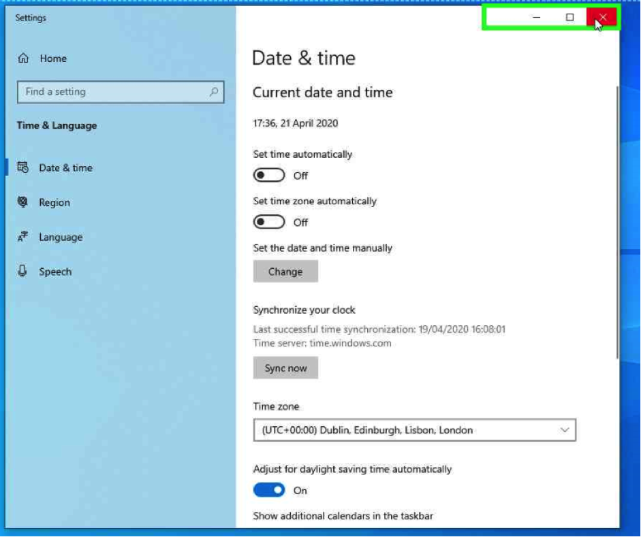641x537 pixels.
Task: Maximize the Settings window
Action: (570, 18)
